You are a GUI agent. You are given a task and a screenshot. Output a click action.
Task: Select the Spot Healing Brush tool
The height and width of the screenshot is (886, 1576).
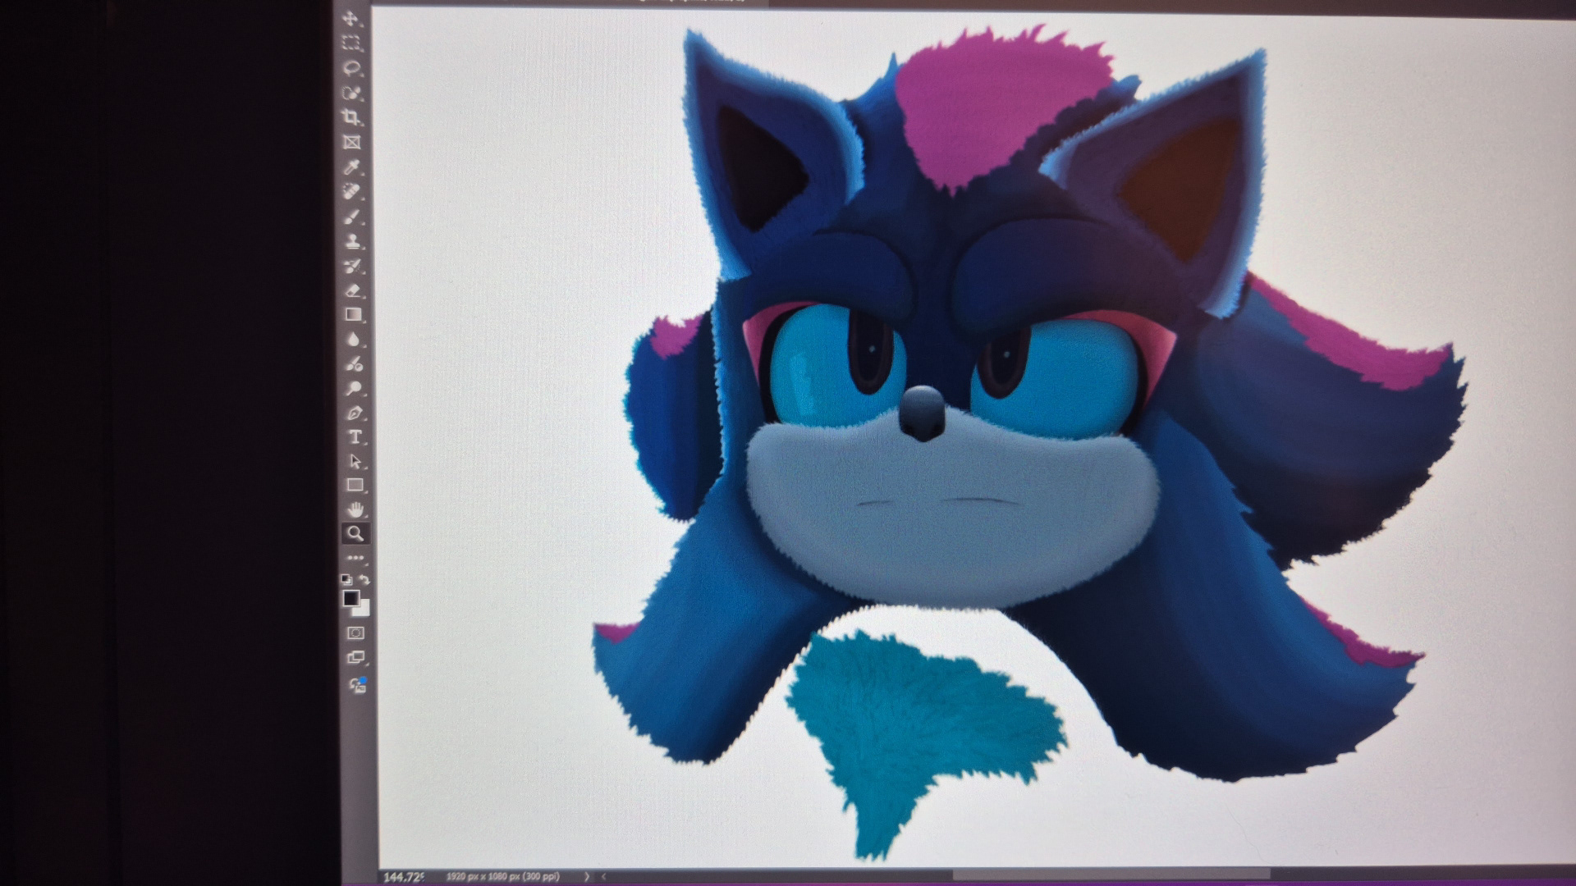point(352,192)
